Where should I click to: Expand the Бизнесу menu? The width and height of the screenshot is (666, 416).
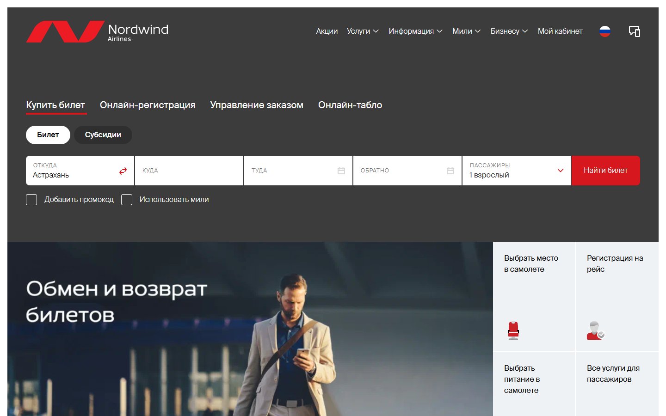pyautogui.click(x=509, y=31)
